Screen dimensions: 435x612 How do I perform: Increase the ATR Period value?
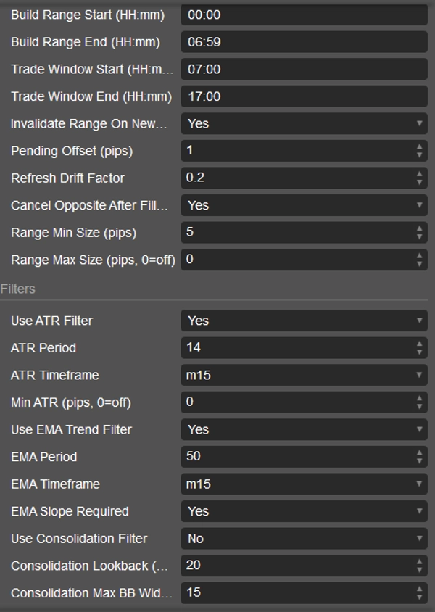tap(419, 344)
